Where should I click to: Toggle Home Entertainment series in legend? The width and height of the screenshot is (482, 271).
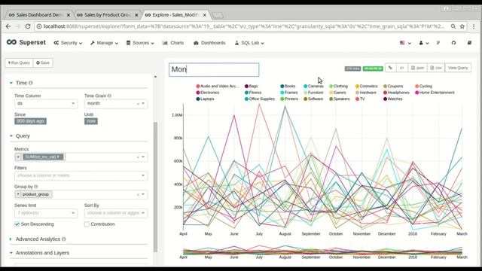pos(435,93)
